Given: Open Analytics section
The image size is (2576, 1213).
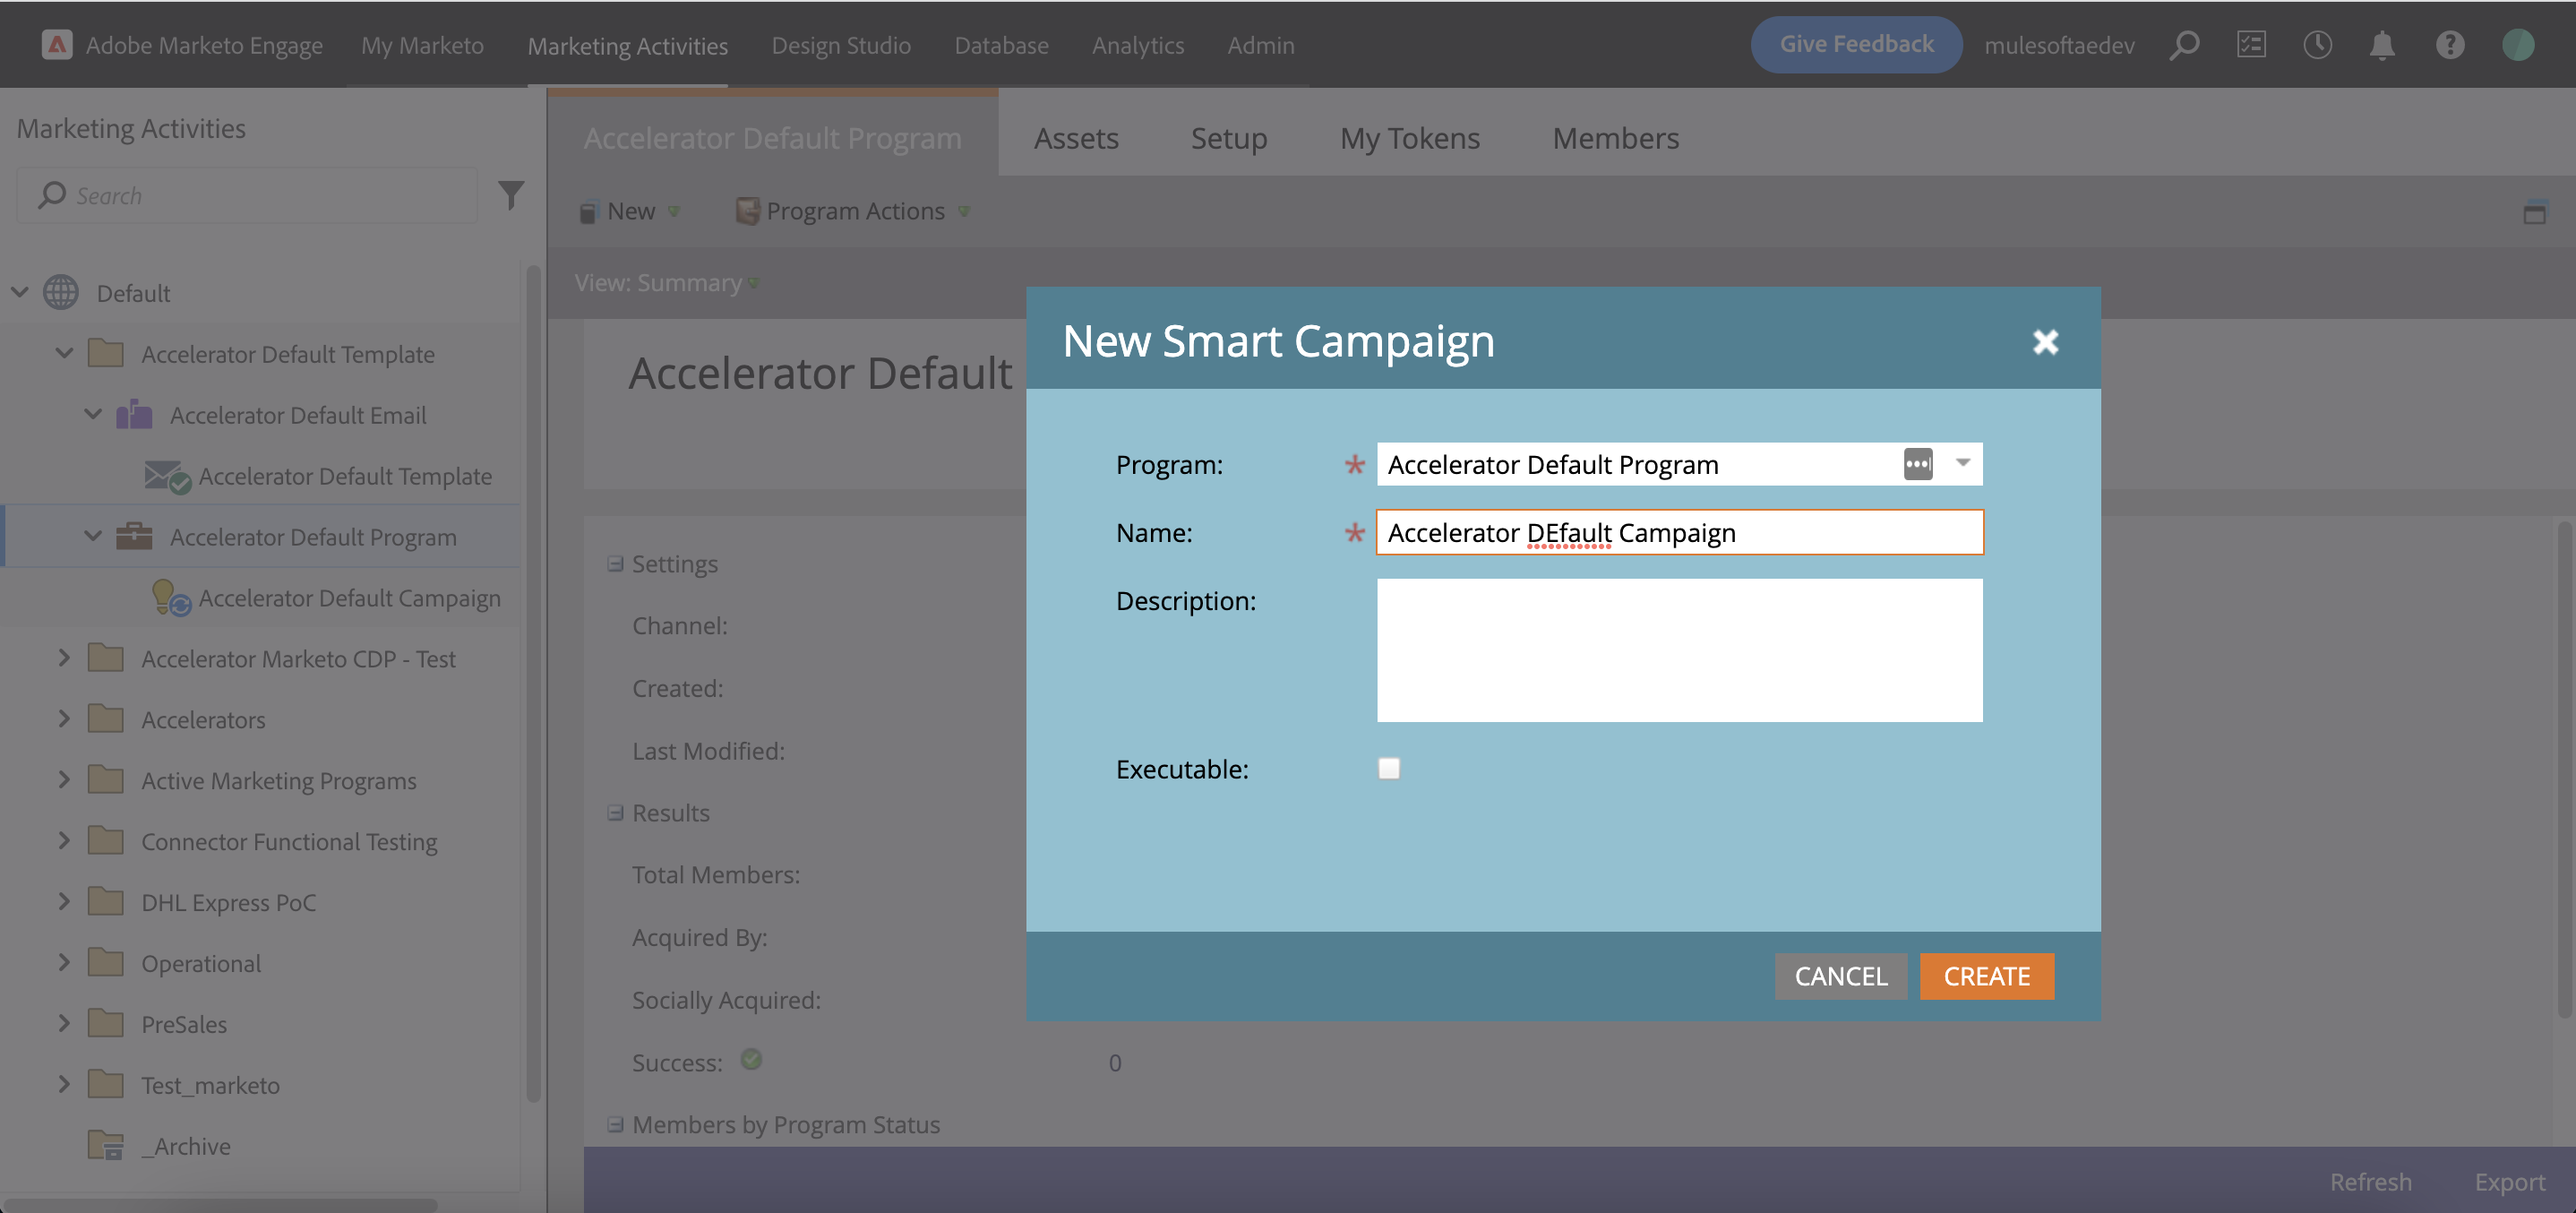Looking at the screenshot, I should pos(1138,45).
